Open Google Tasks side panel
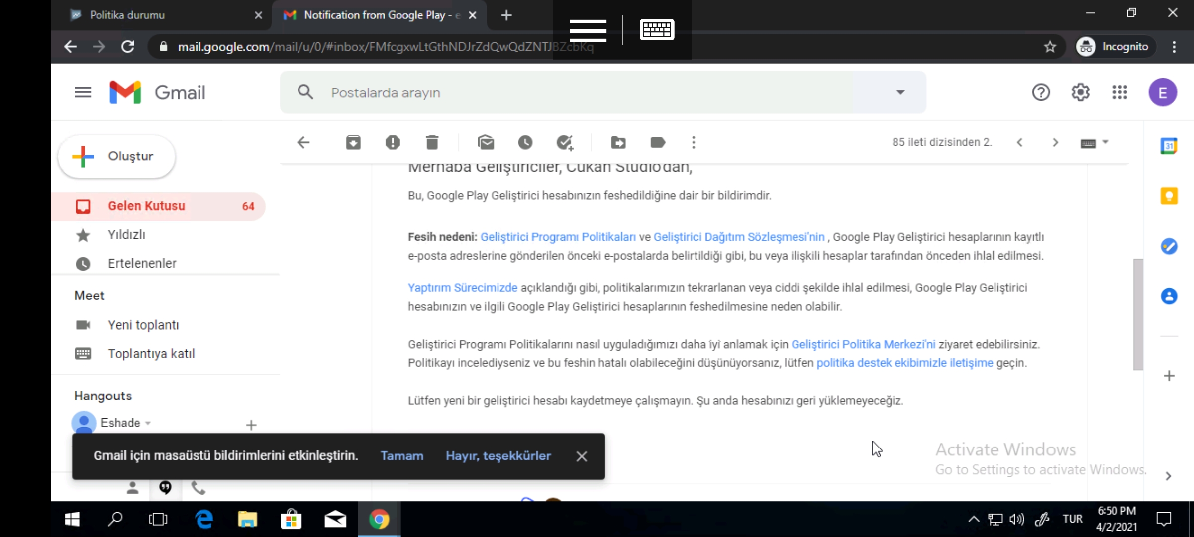Screen dimensions: 1194x537 click(1169, 246)
